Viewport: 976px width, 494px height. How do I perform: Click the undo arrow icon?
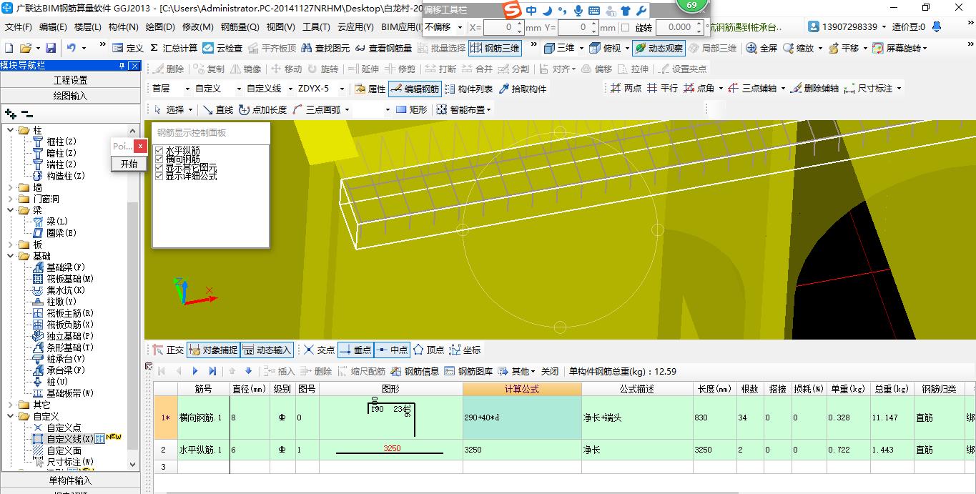(72, 48)
